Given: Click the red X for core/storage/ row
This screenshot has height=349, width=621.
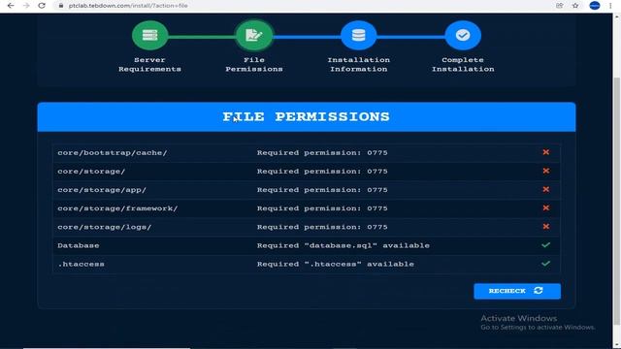Looking at the screenshot, I should click(545, 171).
